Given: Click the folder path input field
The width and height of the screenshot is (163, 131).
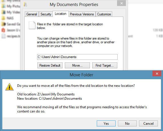Looking at the screenshot, I should [77, 57].
